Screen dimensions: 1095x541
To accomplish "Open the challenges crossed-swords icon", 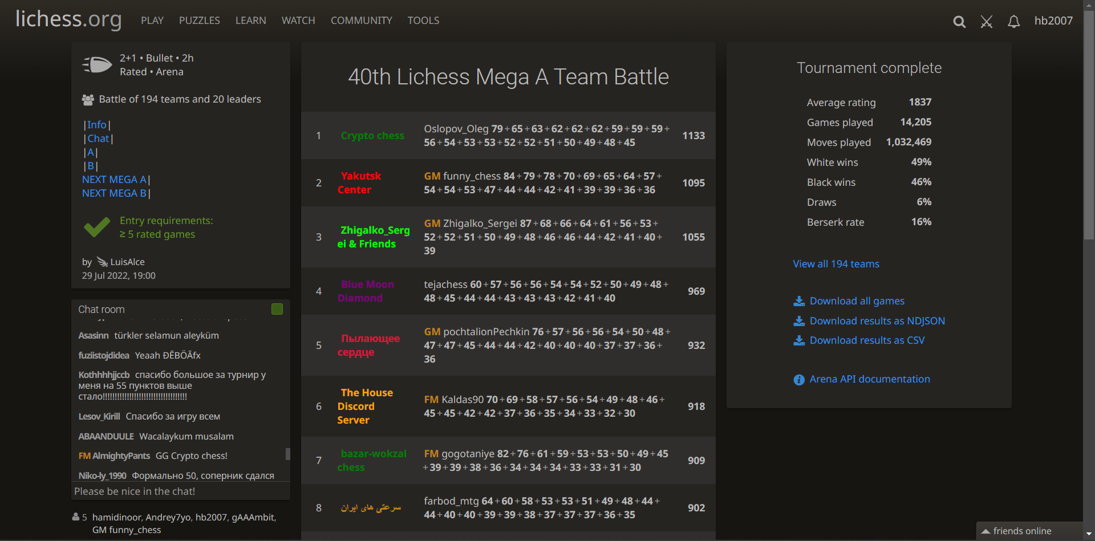I will pyautogui.click(x=987, y=22).
